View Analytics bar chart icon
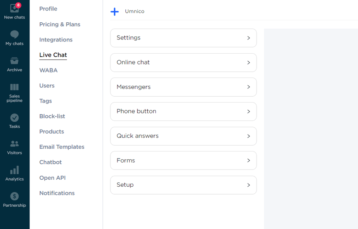The image size is (358, 229). 14,170
